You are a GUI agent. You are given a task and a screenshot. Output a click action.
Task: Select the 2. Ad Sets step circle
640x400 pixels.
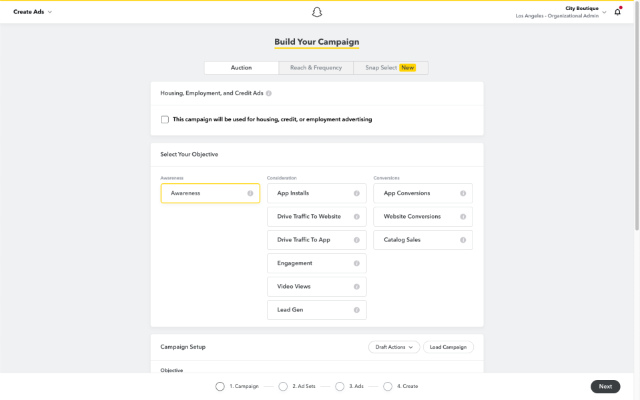[283, 386]
